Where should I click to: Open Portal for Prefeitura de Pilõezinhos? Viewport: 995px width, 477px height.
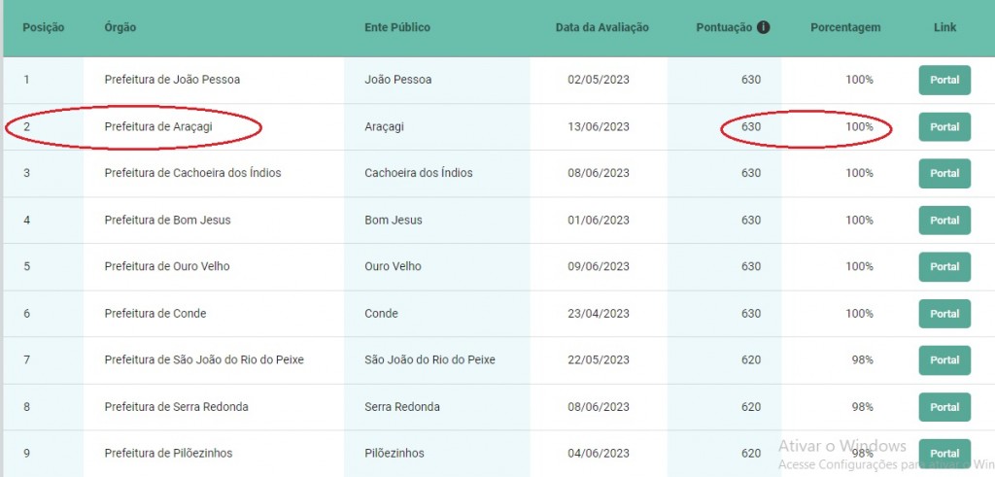(x=944, y=454)
